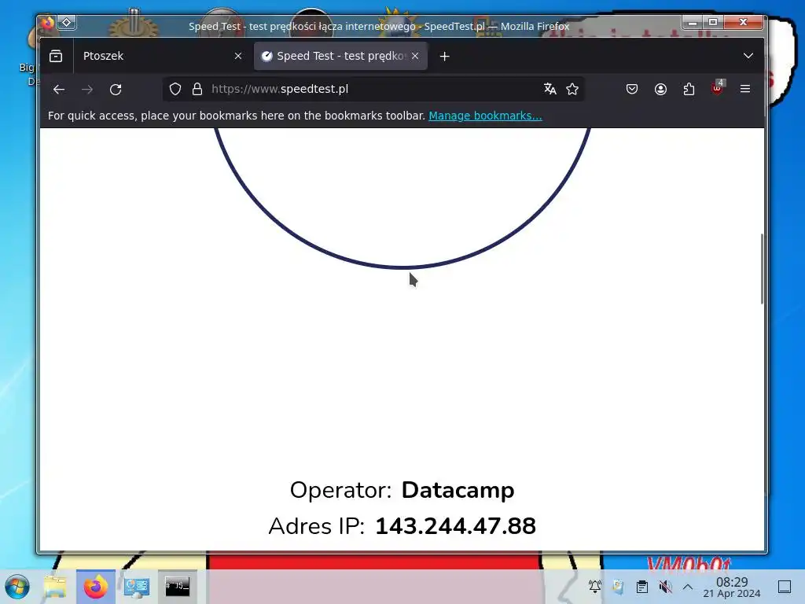The height and width of the screenshot is (604, 805).
Task: Click the window pin title-bar button
Action: [67, 22]
